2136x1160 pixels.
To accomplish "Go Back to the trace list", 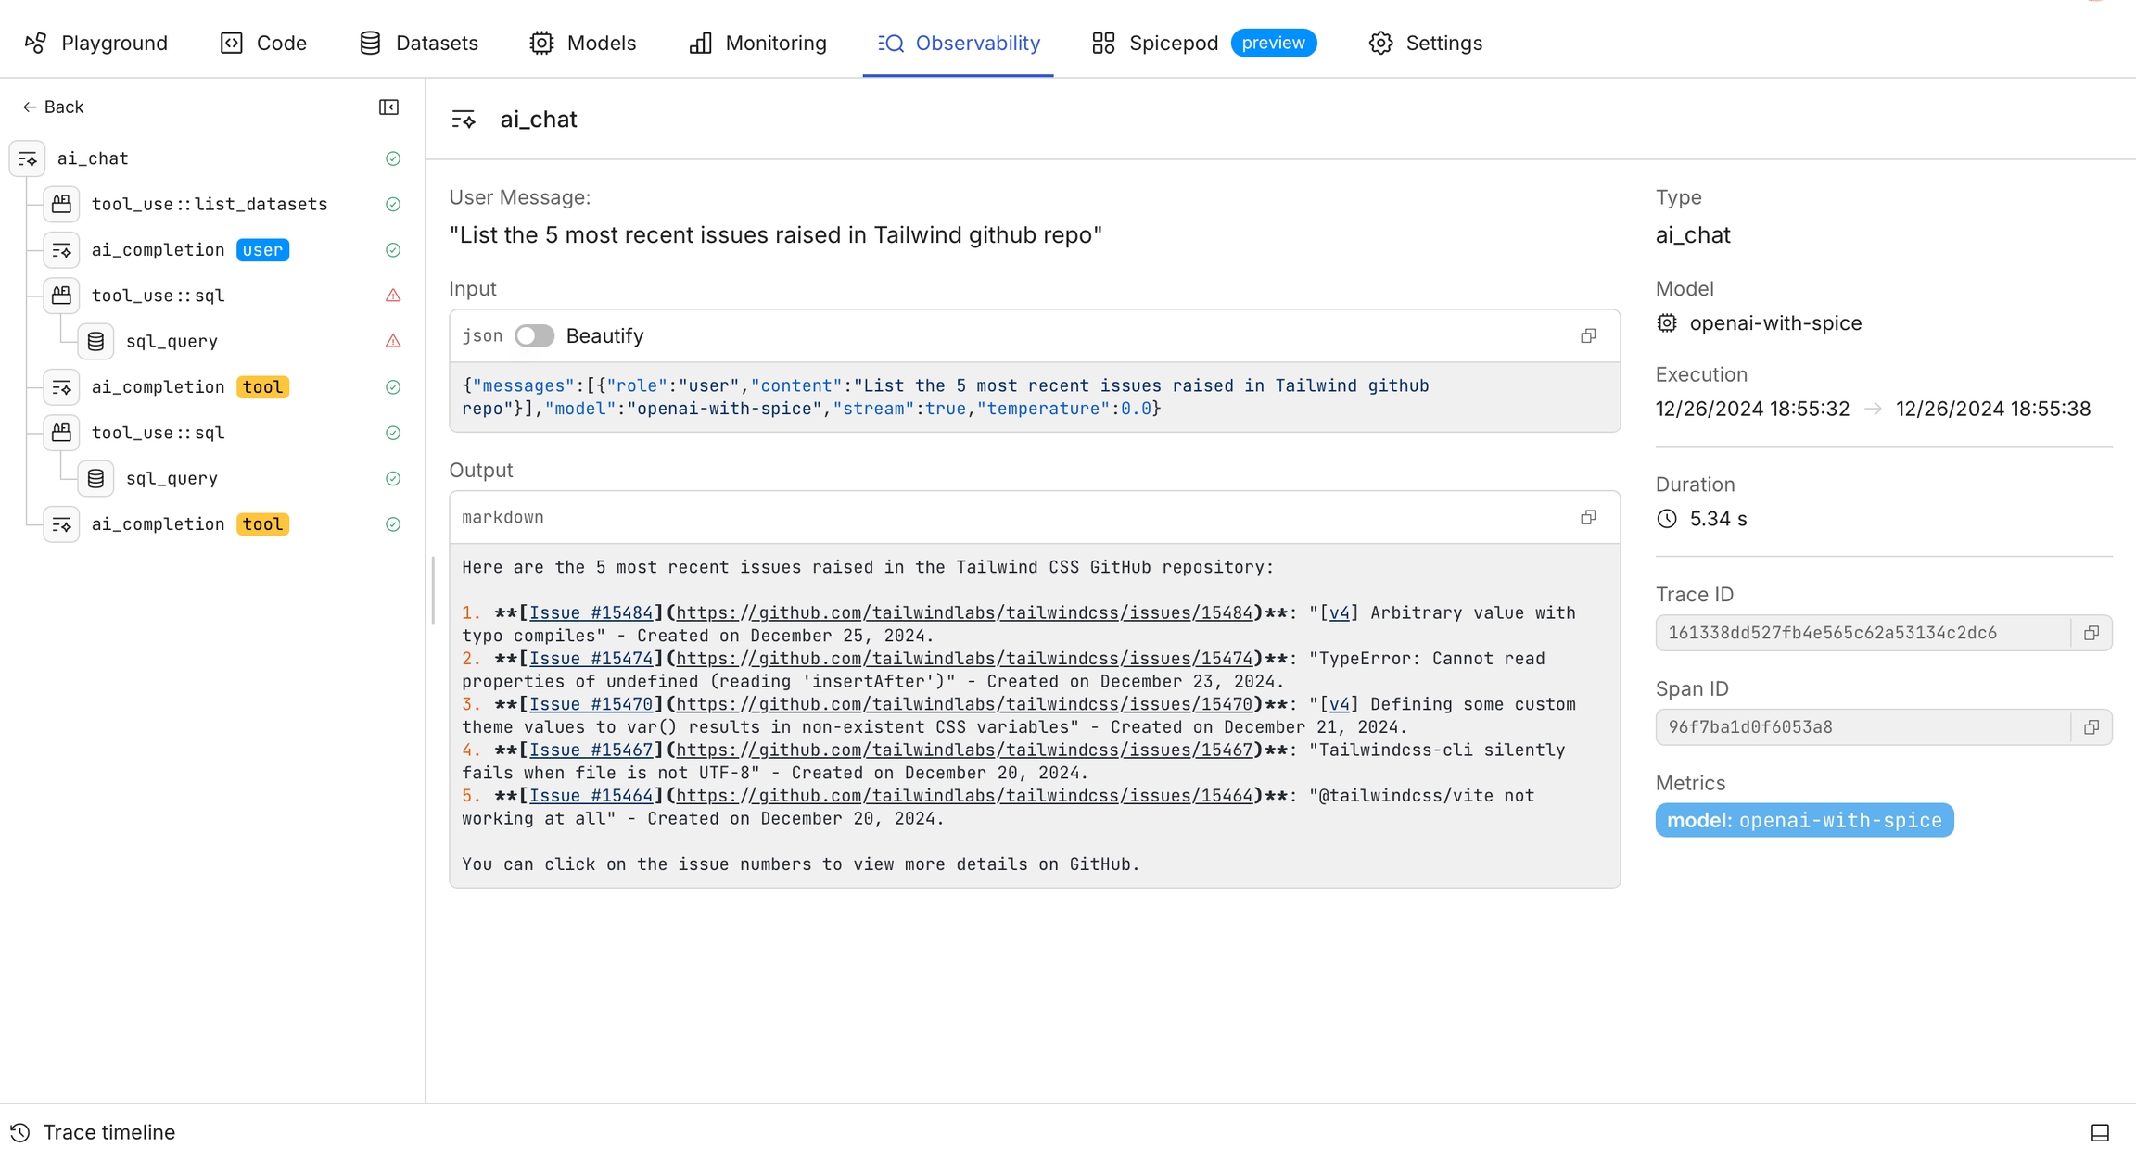I will pos(53,107).
